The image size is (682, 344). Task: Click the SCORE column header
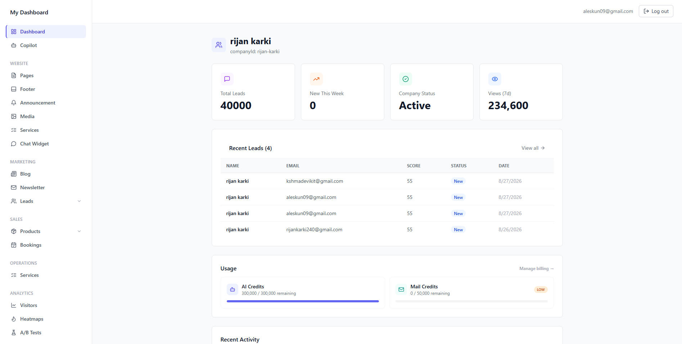click(414, 166)
